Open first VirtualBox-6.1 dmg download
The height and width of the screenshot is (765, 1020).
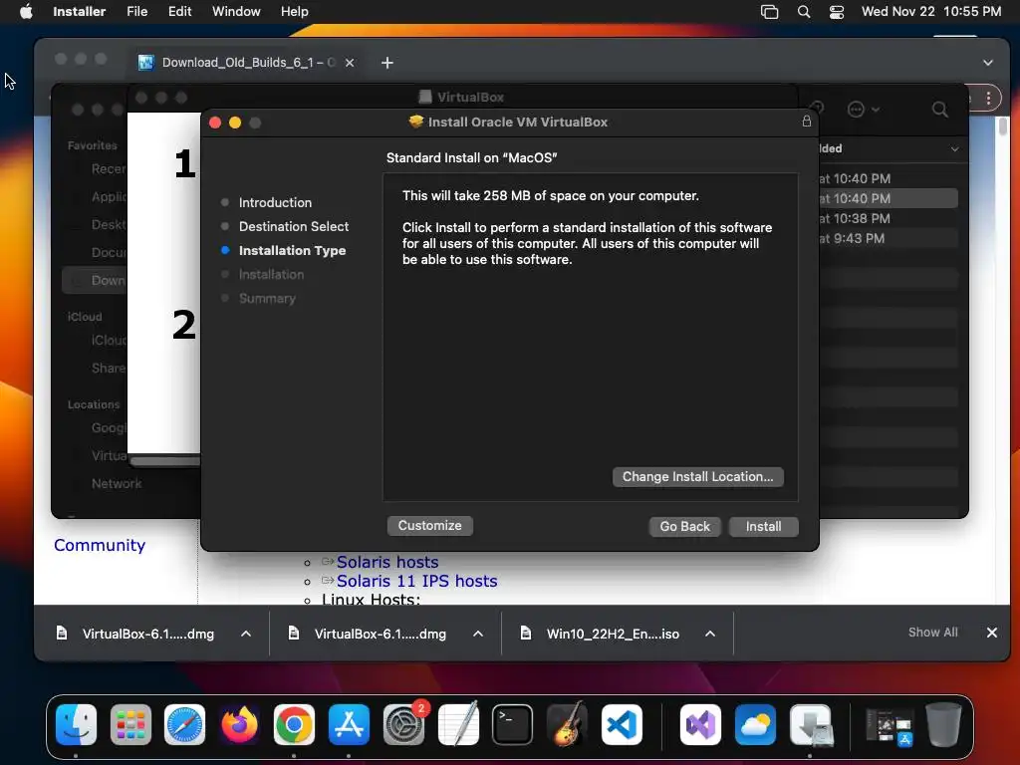pyautogui.click(x=147, y=634)
